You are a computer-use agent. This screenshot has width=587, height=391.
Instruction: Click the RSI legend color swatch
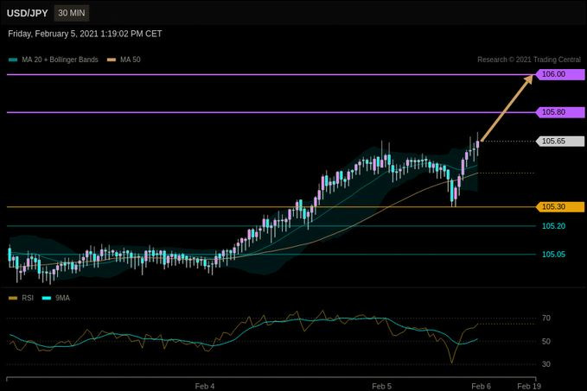[x=13, y=298]
